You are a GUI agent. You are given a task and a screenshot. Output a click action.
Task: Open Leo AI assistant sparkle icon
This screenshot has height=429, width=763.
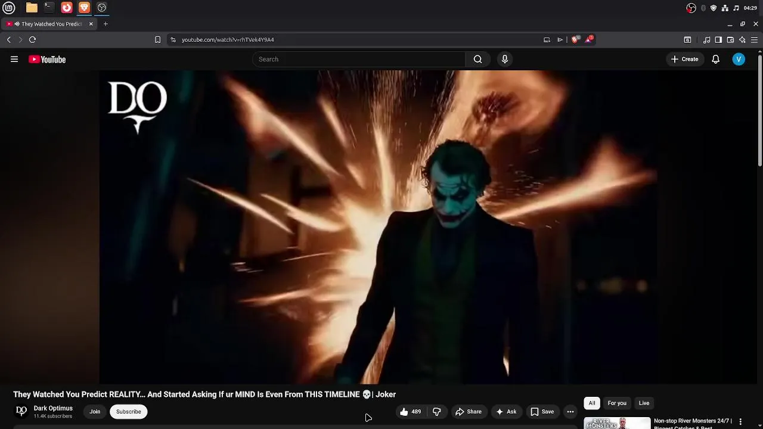coord(742,40)
